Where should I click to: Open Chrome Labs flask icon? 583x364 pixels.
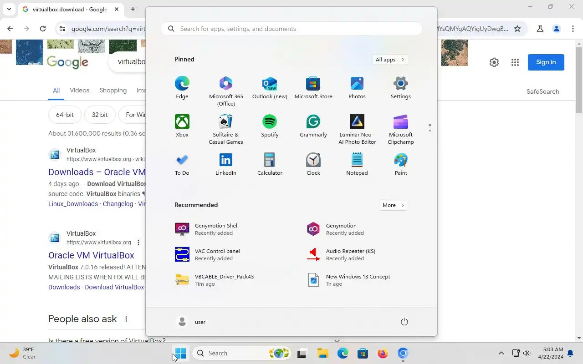pos(540,29)
